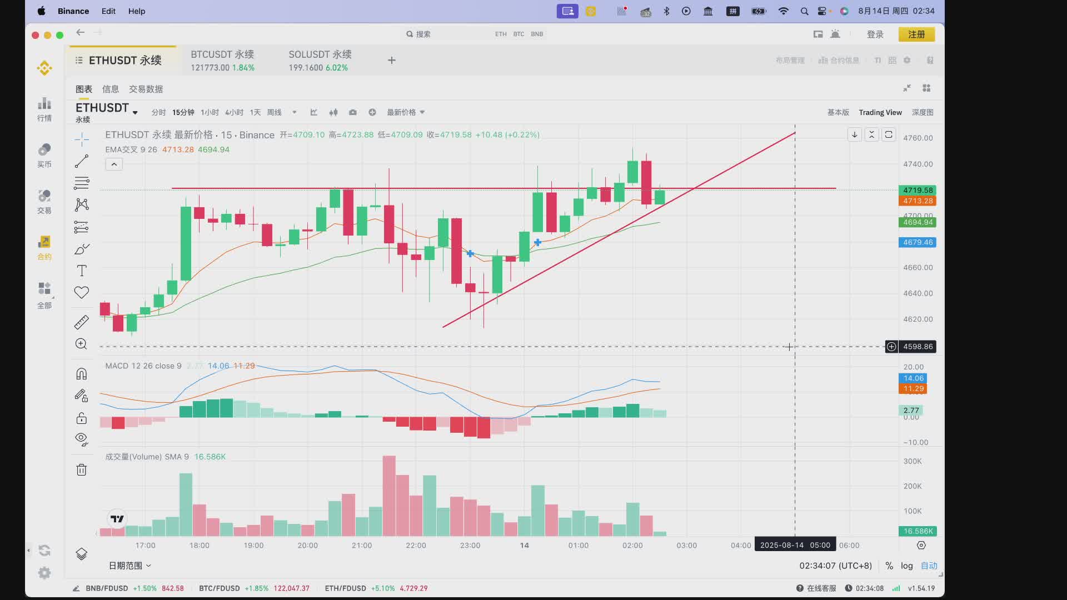The height and width of the screenshot is (600, 1067).
Task: Toggle stay-in-drawing-mode pencil lock
Action: pos(82,396)
